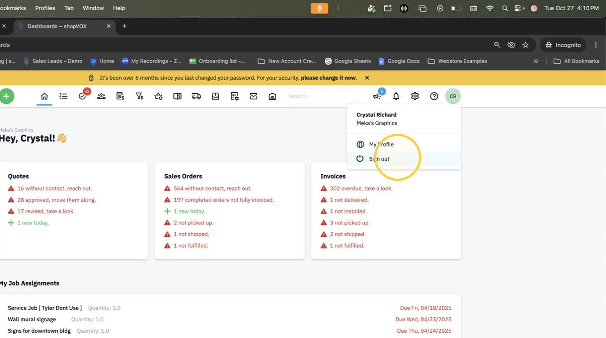This screenshot has width=606, height=338.
Task: Follow the 'please change it now' link
Action: tap(328, 78)
